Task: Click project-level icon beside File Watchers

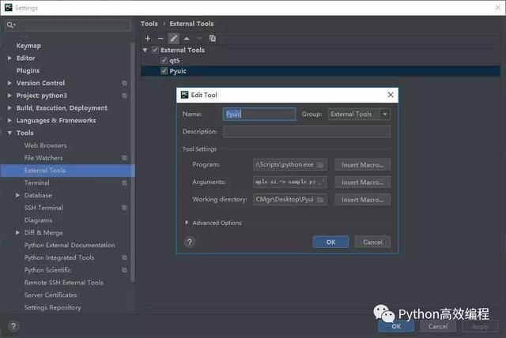Action: pyautogui.click(x=124, y=158)
